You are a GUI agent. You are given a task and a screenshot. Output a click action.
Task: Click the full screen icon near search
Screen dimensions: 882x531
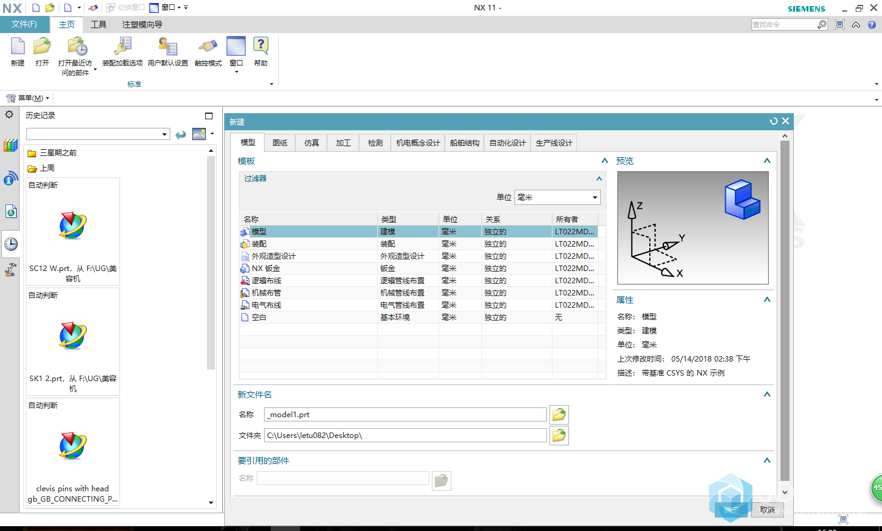[840, 24]
